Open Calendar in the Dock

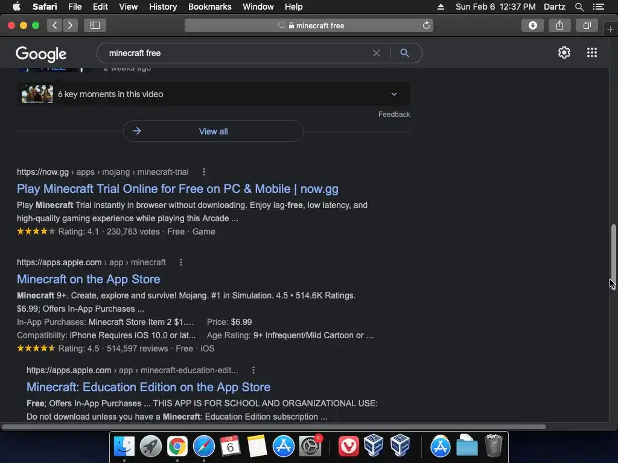(230, 447)
